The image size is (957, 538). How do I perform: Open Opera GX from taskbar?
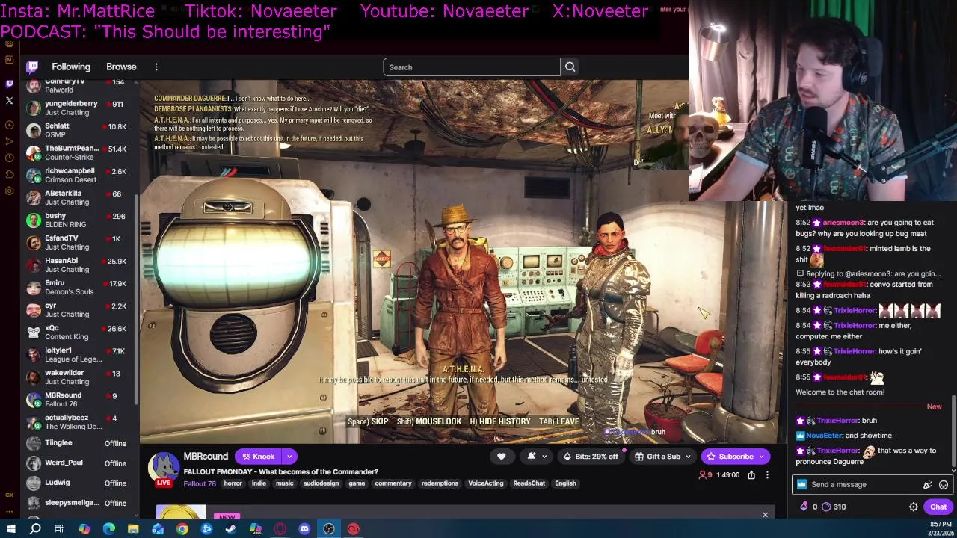pyautogui.click(x=280, y=529)
